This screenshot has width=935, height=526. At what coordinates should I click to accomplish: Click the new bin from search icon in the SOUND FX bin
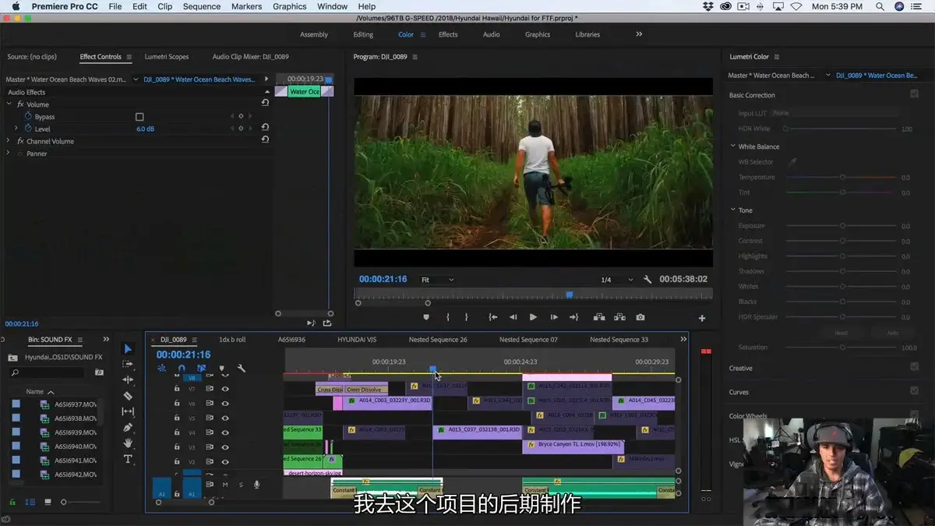coord(99,372)
